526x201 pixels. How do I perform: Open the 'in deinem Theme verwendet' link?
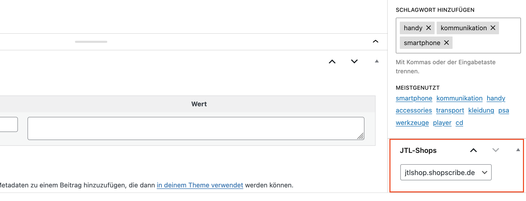click(200, 185)
